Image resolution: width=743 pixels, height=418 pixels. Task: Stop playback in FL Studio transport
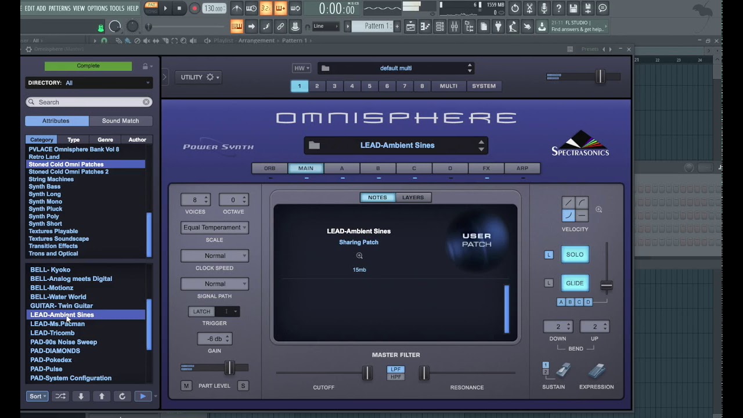pyautogui.click(x=179, y=8)
